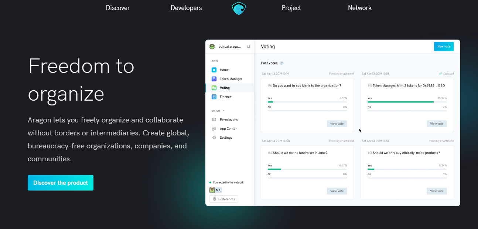Screen dimensions: 478x229
Task: Click the "ethical.arago..." organization name
Action: pos(230,47)
